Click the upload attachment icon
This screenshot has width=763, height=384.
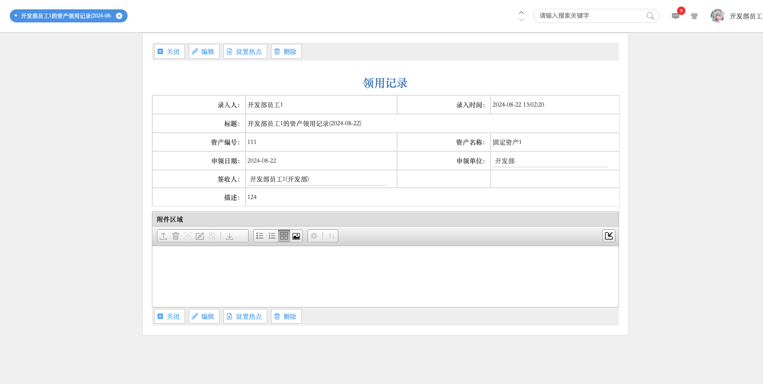point(163,236)
